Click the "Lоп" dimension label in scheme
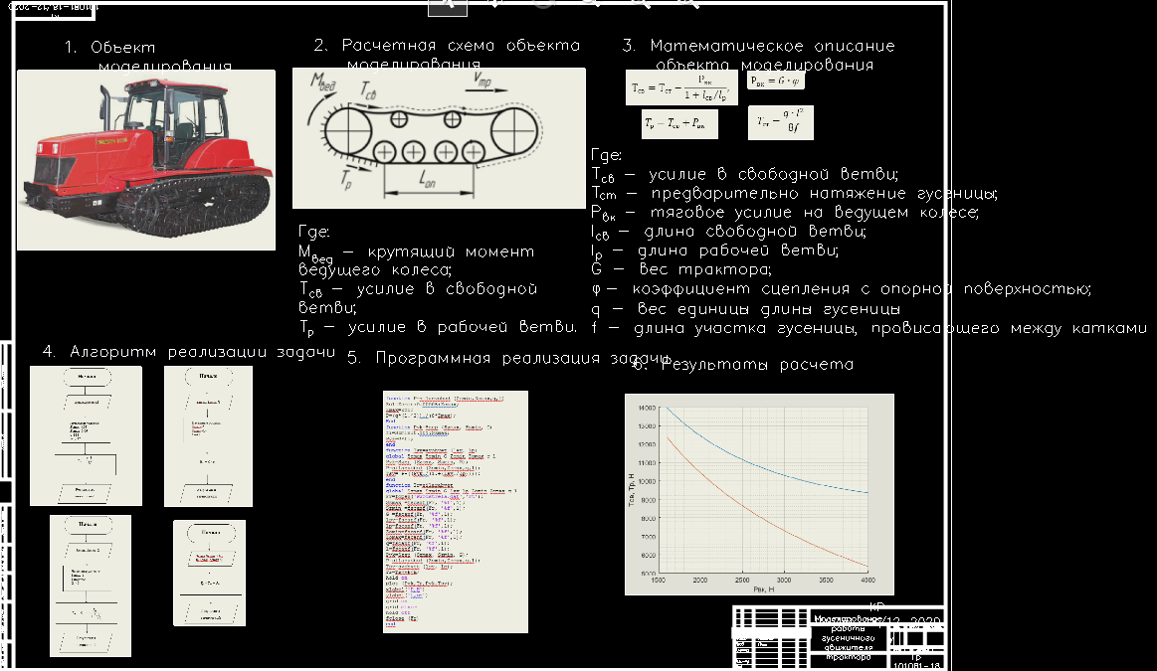The height and width of the screenshot is (671, 1157). [428, 179]
